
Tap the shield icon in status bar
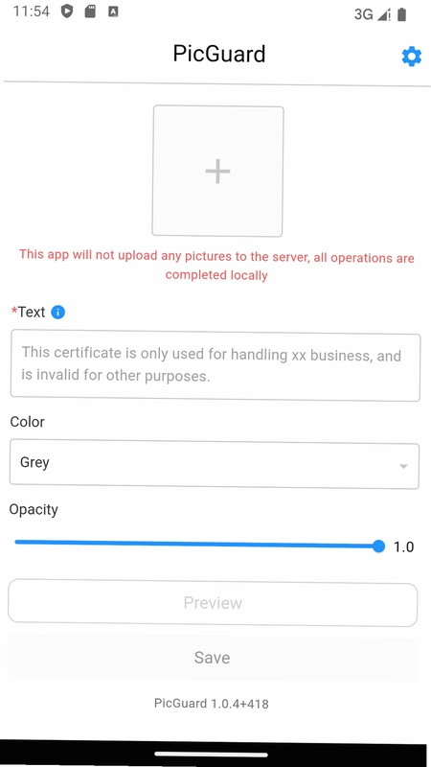(x=67, y=12)
